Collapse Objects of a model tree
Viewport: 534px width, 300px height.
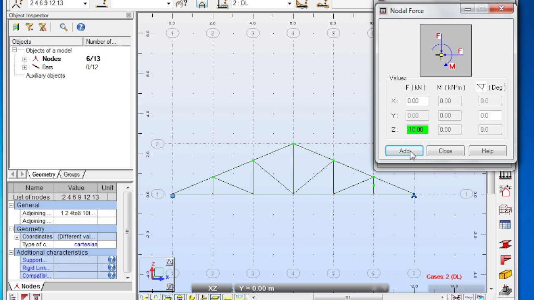pos(14,50)
